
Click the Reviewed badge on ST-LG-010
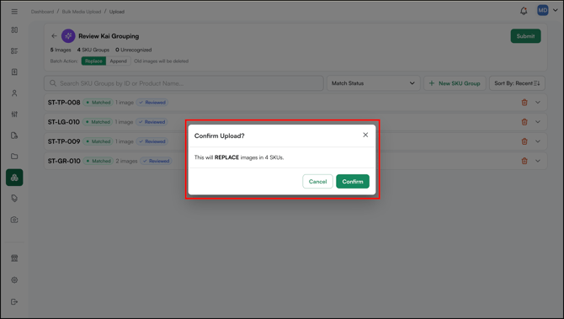[x=152, y=122]
